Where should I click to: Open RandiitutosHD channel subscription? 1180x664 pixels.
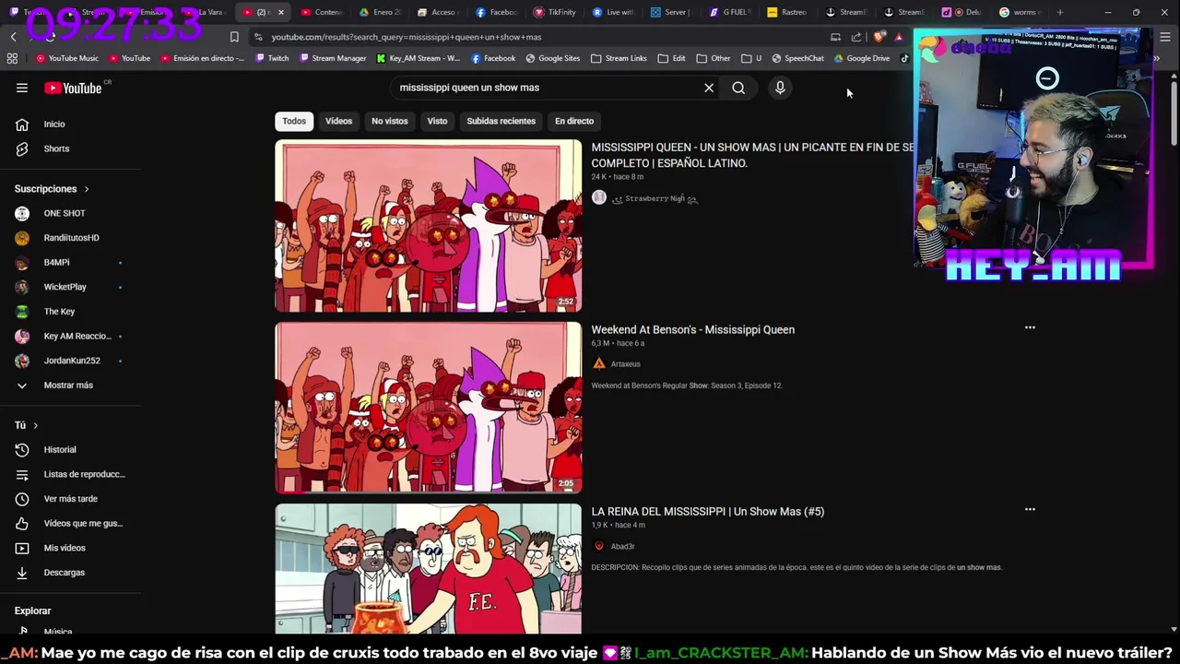[70, 238]
